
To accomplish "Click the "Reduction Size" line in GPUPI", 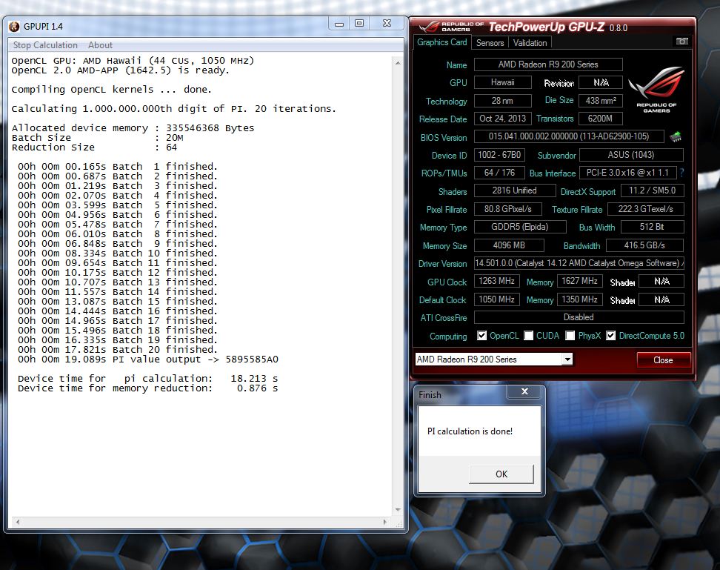I will (94, 147).
